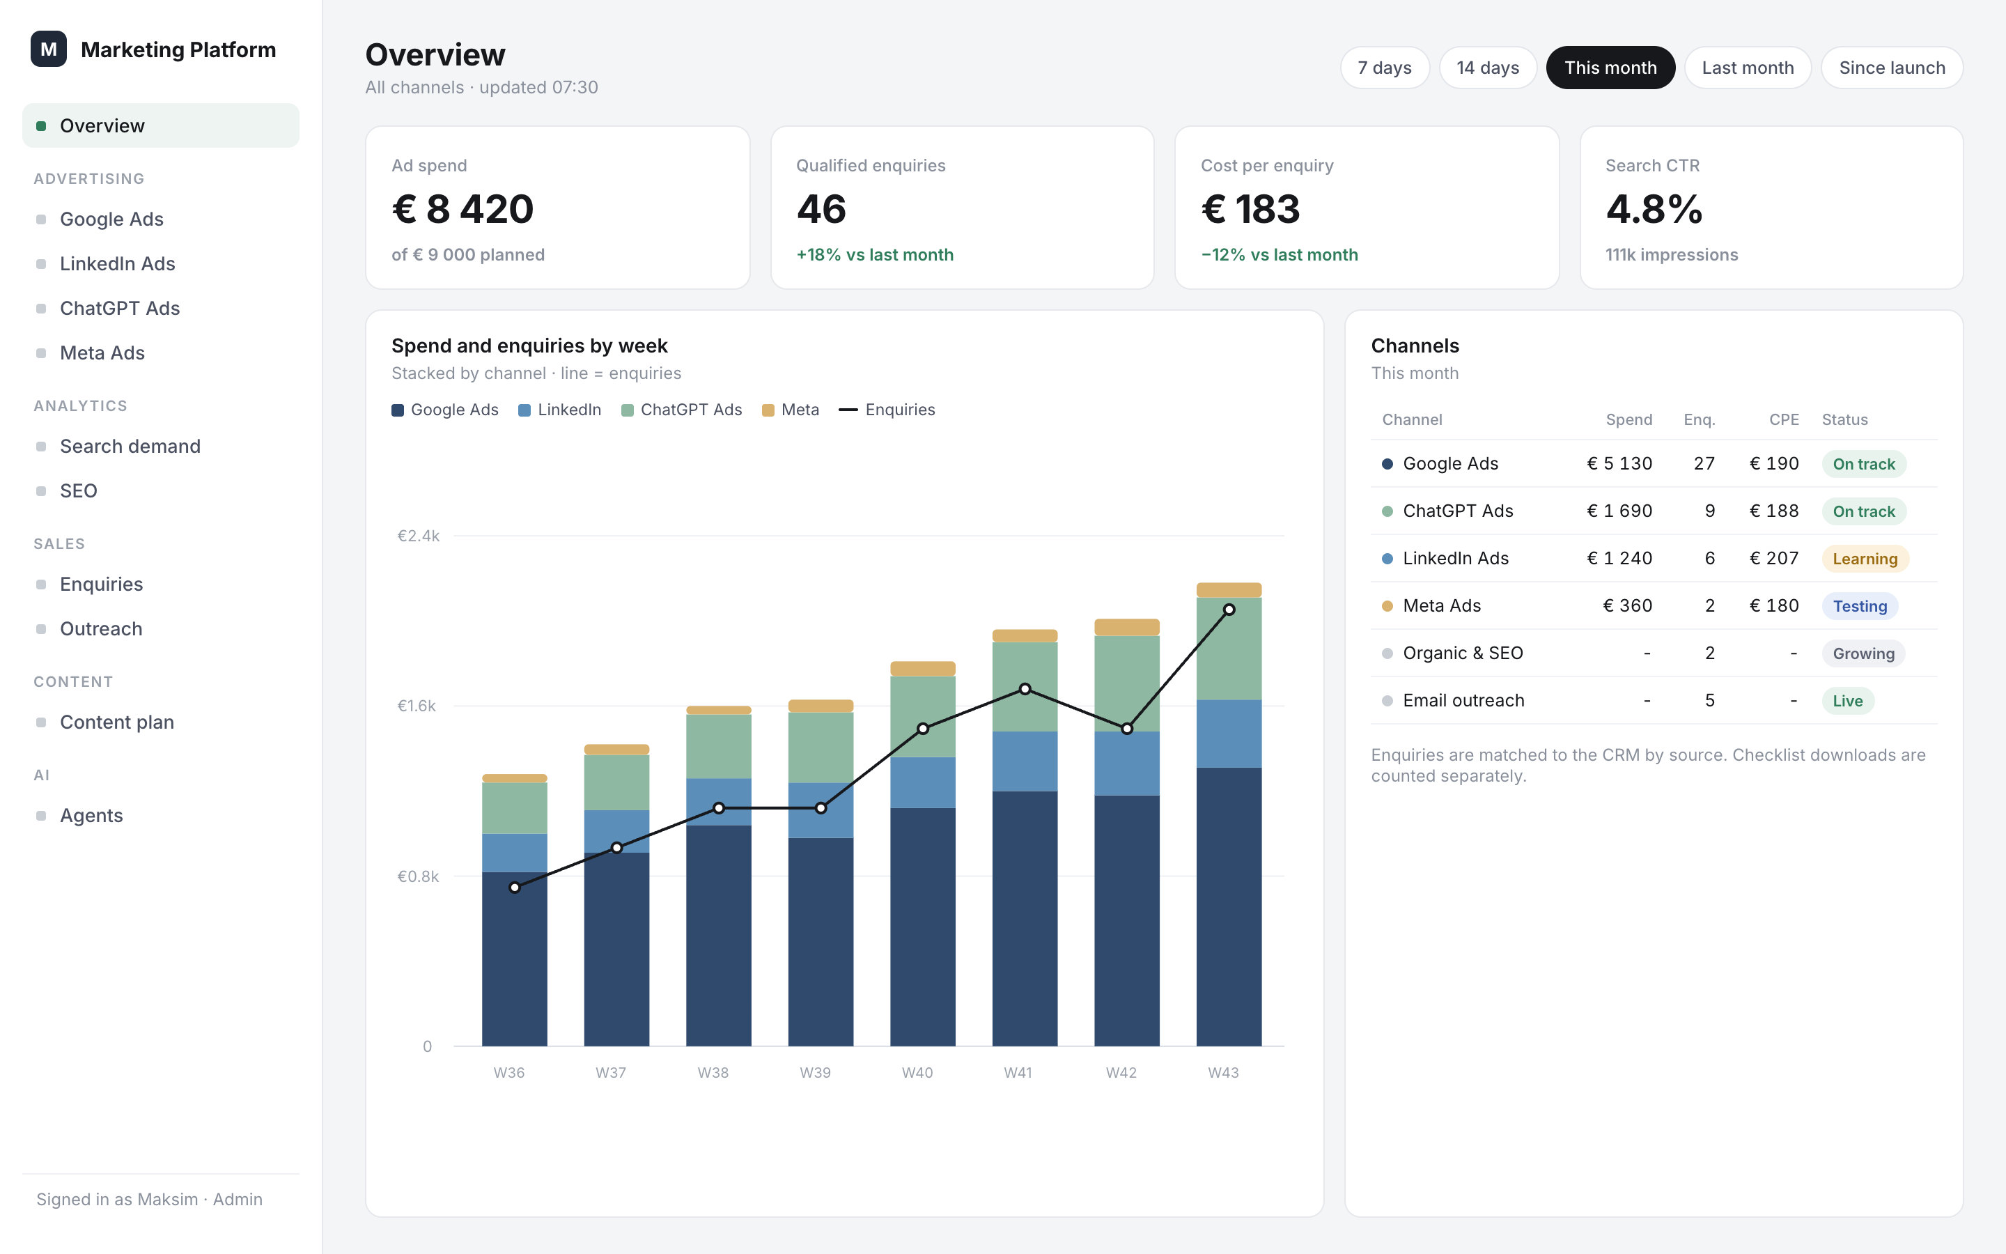The width and height of the screenshot is (2006, 1254).
Task: Click the ChatGPT Ads row On track badge
Action: (1863, 512)
